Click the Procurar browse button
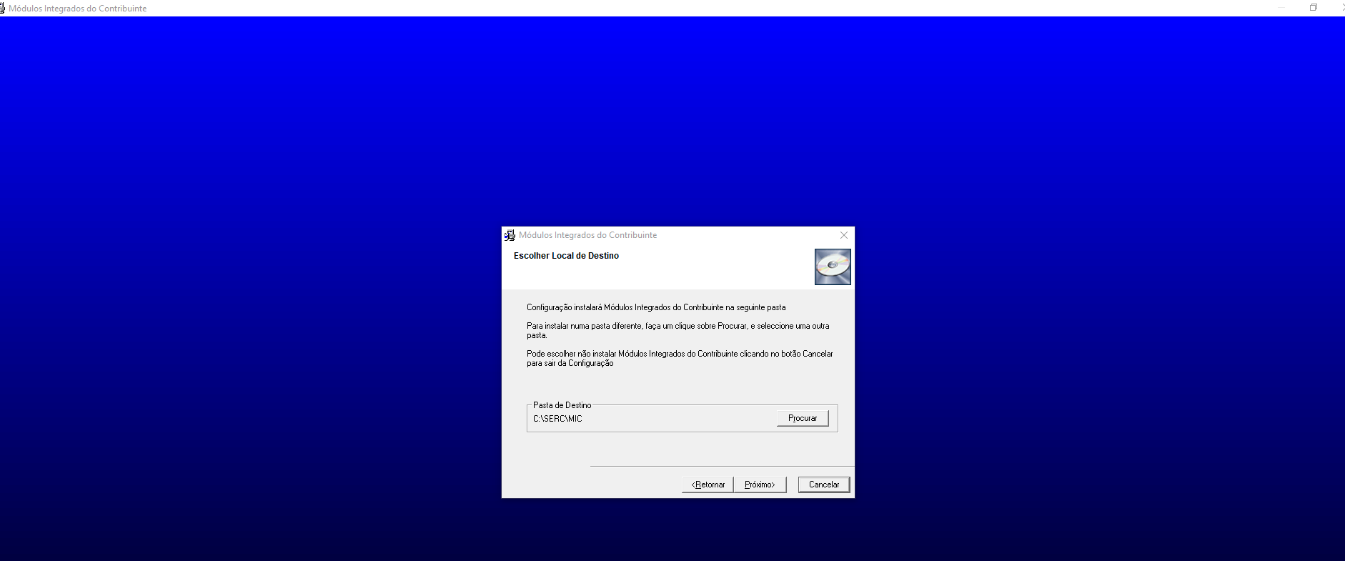This screenshot has height=561, width=1345. click(803, 418)
